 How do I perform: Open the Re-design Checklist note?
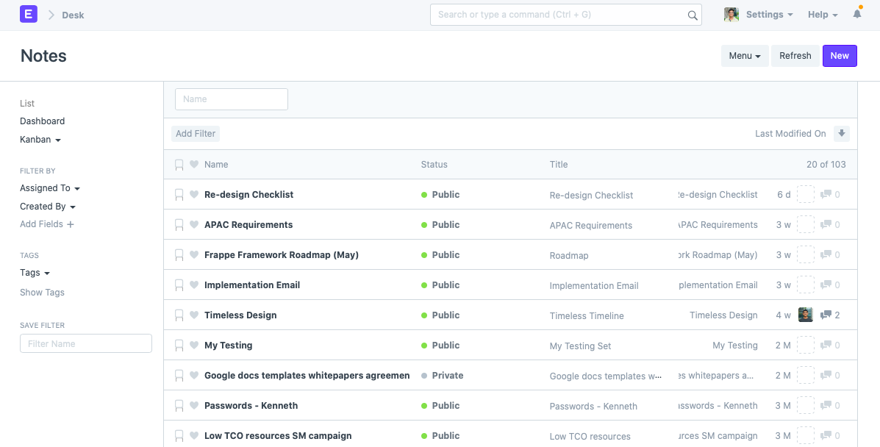[x=248, y=194]
